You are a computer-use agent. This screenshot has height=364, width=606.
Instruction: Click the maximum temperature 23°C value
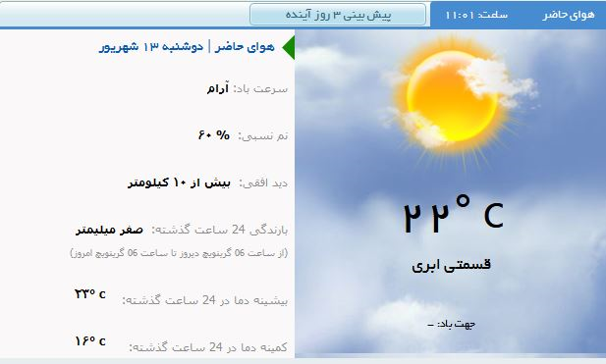(x=90, y=293)
